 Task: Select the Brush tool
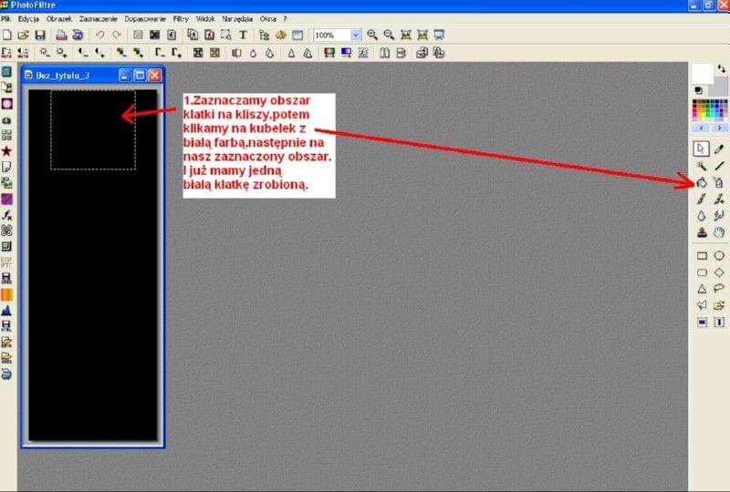(702, 199)
